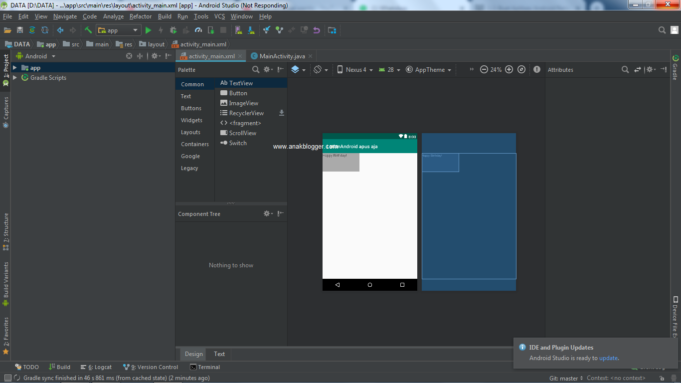Expand Gradle Scripts in the Project panel
Image resolution: width=681 pixels, height=383 pixels.
coord(14,77)
